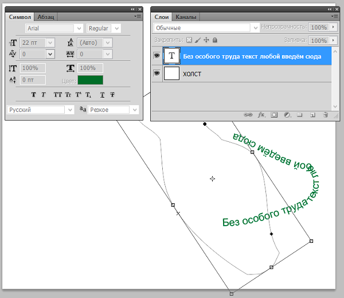
Task: Lock transparent pixels
Action: (x=189, y=40)
